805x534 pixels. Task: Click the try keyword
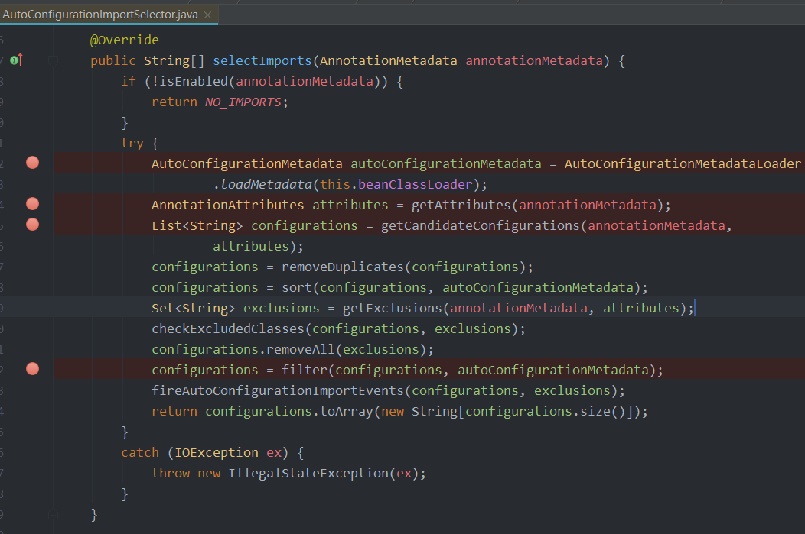[132, 143]
